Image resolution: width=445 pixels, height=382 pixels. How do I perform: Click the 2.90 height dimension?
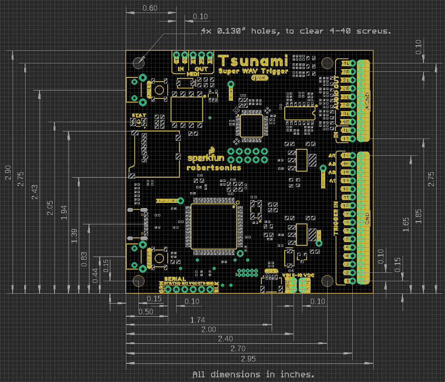tap(8, 173)
